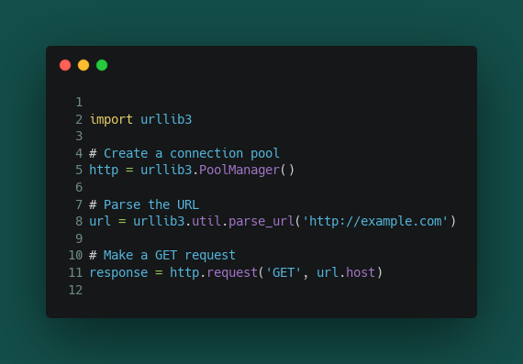The height and width of the screenshot is (364, 523).
Task: Click line number 12
Action: pyautogui.click(x=76, y=290)
